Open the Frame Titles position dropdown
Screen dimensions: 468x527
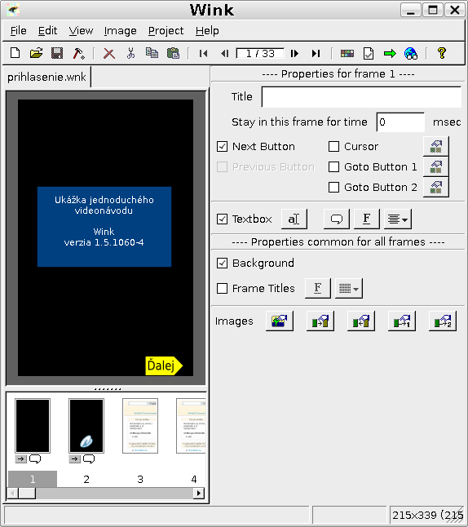[349, 288]
